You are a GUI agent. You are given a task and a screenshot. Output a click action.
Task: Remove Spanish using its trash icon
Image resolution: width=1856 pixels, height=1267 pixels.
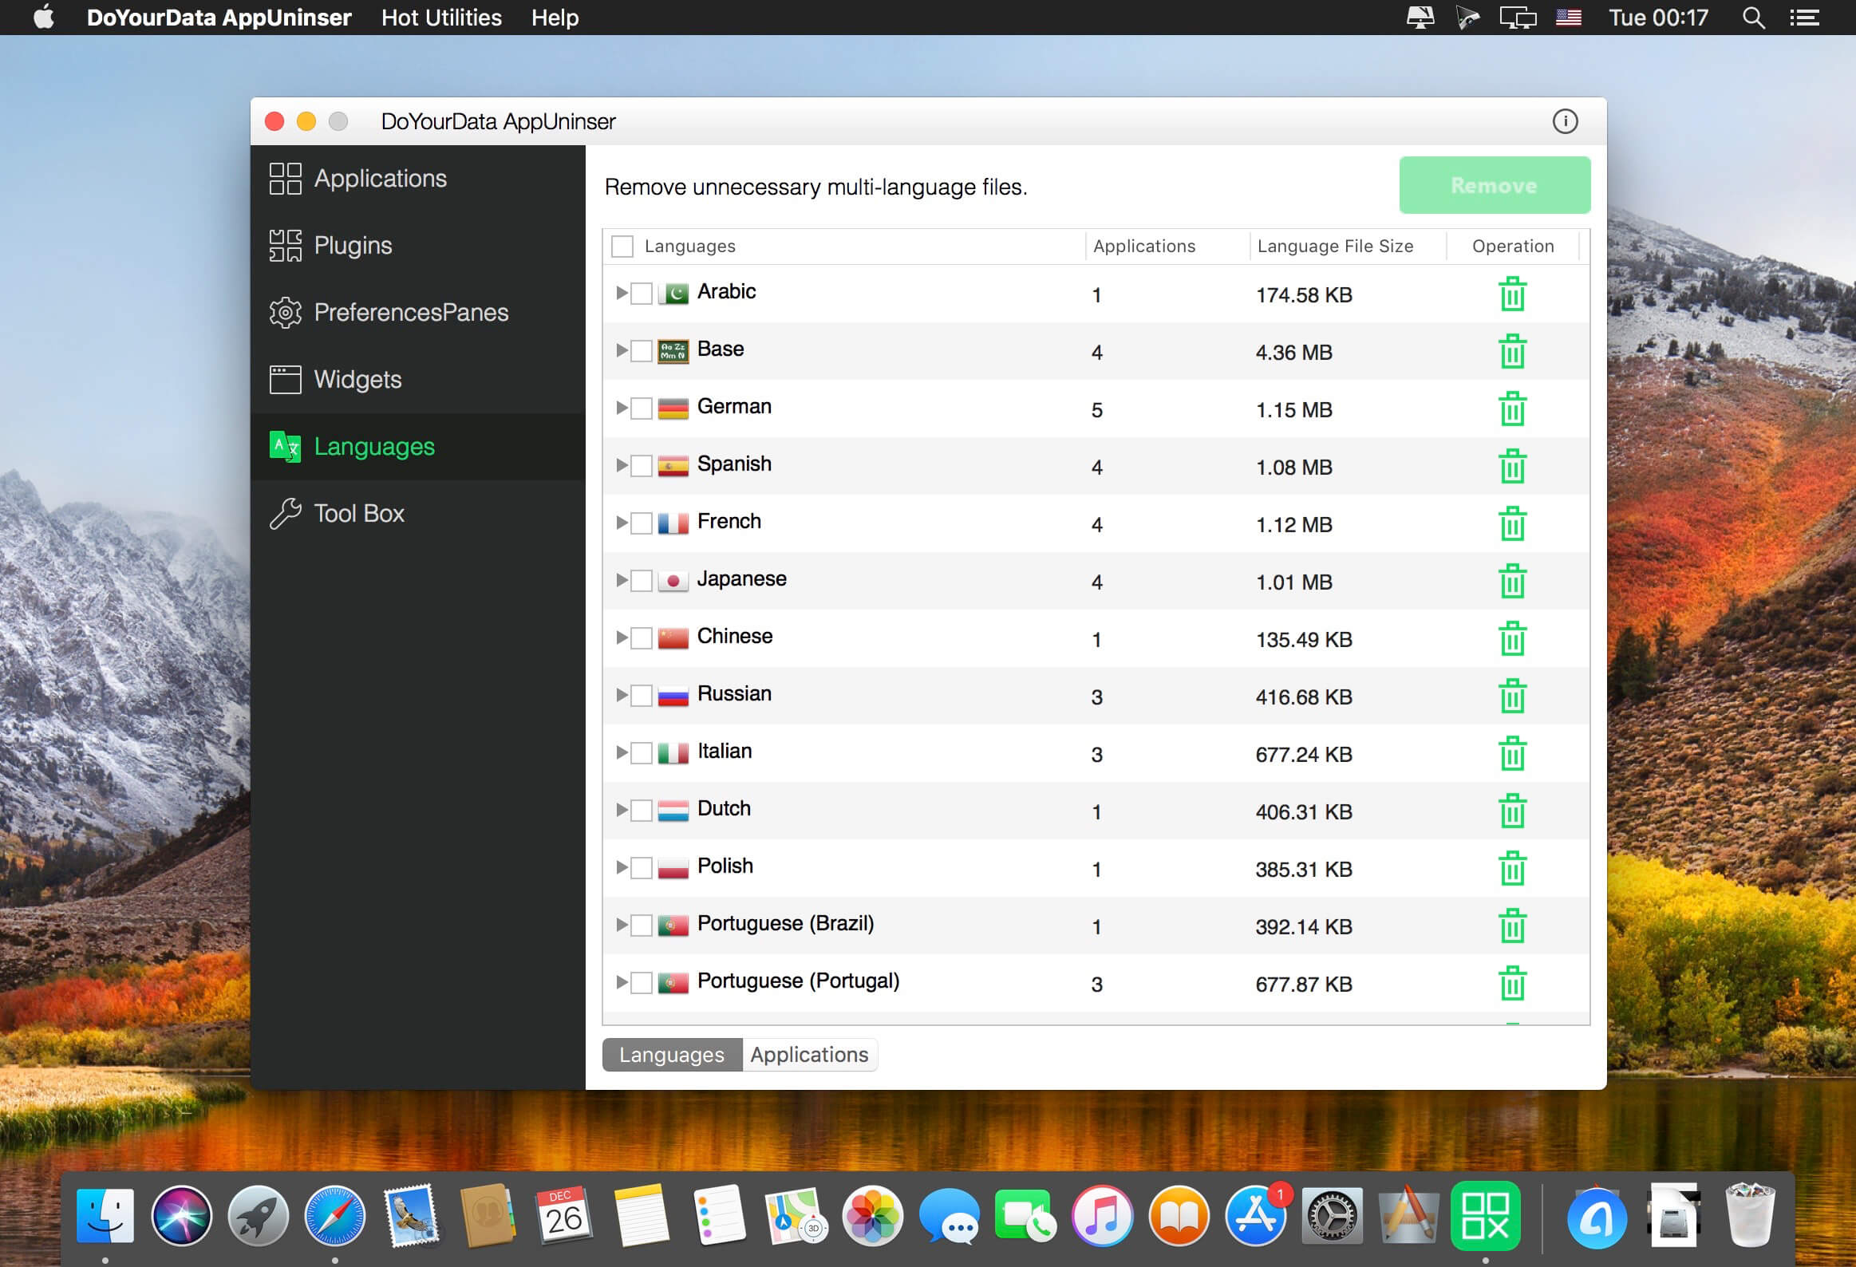(1512, 466)
